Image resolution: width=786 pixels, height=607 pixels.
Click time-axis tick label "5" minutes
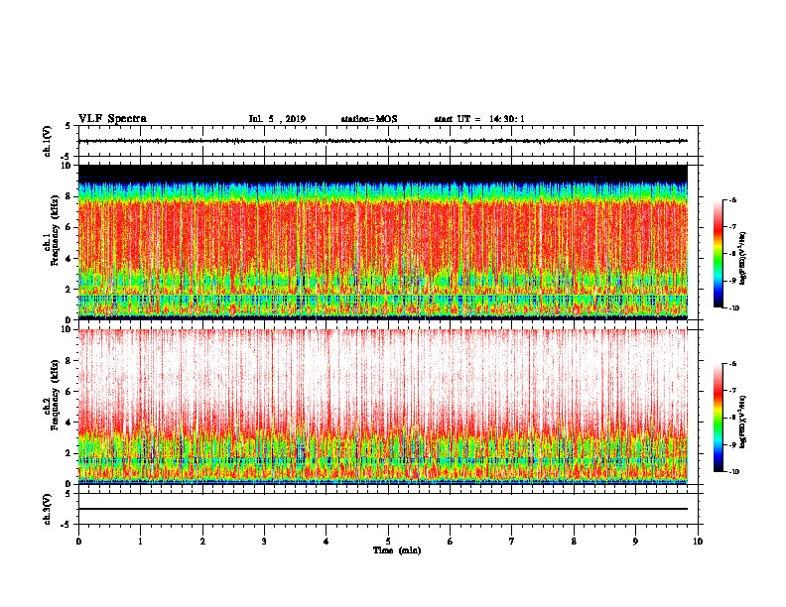[388, 542]
